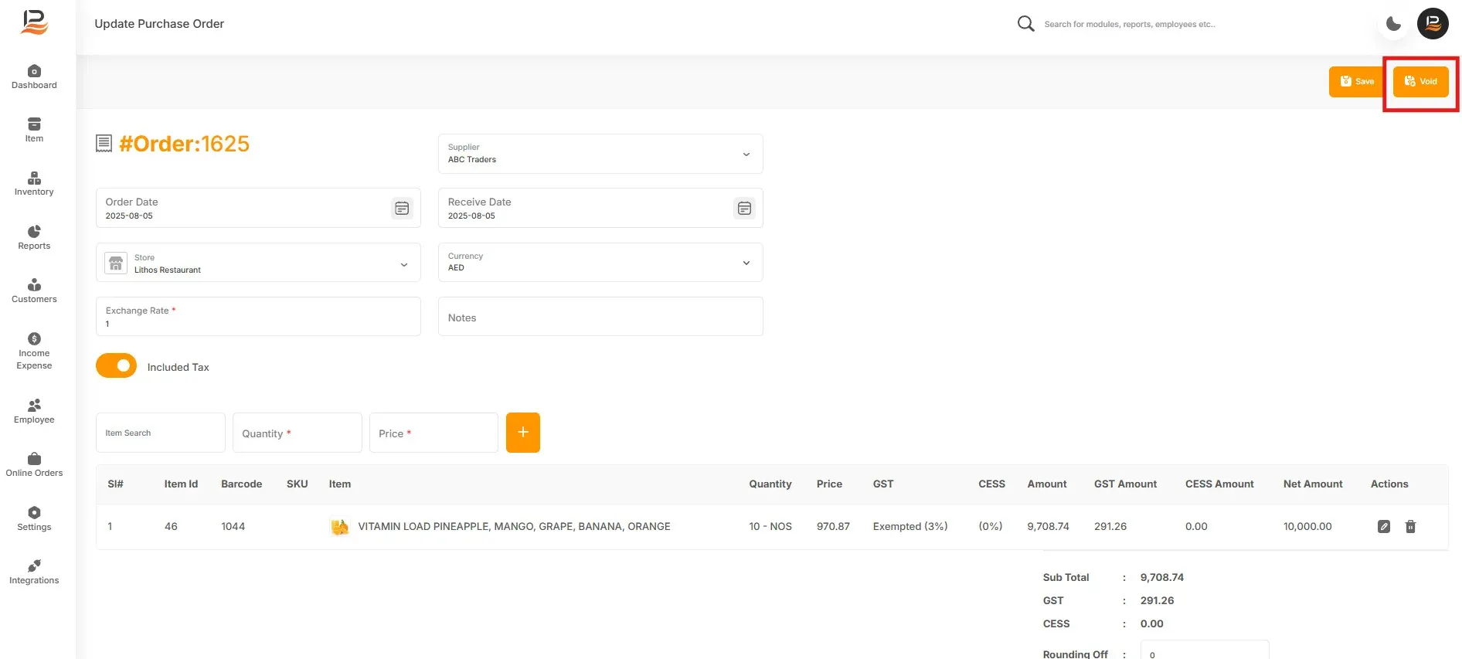Expand the Store Lithos Restaurant dropdown

tap(258, 263)
